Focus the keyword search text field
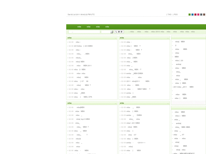Image resolution: width=206 pixels, height=154 pixels. click(84, 32)
